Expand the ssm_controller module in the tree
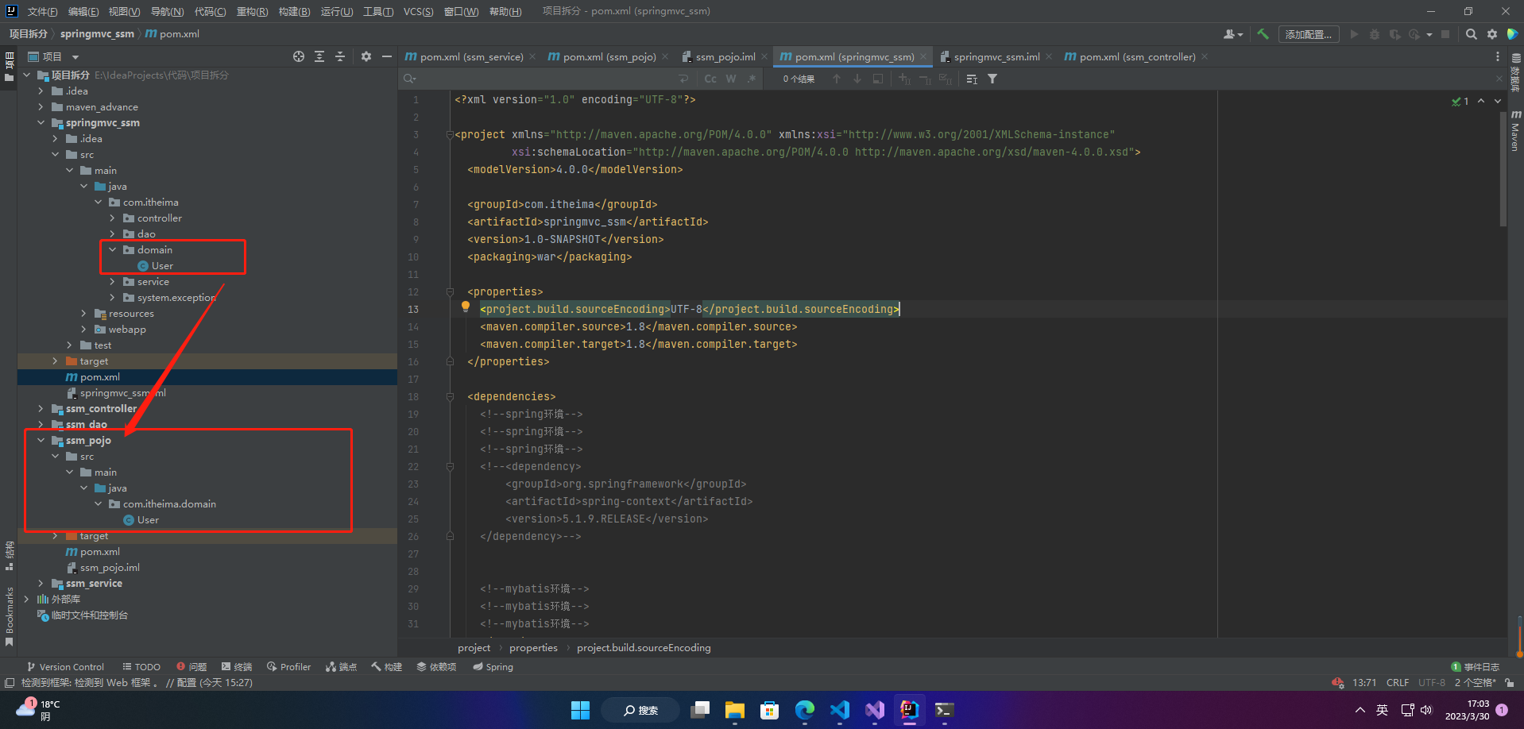1524x729 pixels. pos(41,409)
